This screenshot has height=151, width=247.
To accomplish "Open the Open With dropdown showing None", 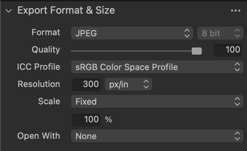I will [x=157, y=136].
